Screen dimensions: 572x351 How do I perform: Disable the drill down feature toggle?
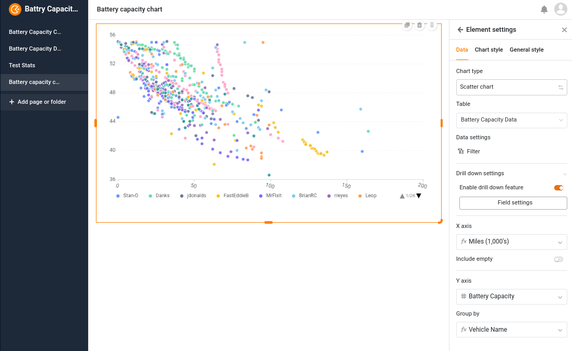click(558, 188)
